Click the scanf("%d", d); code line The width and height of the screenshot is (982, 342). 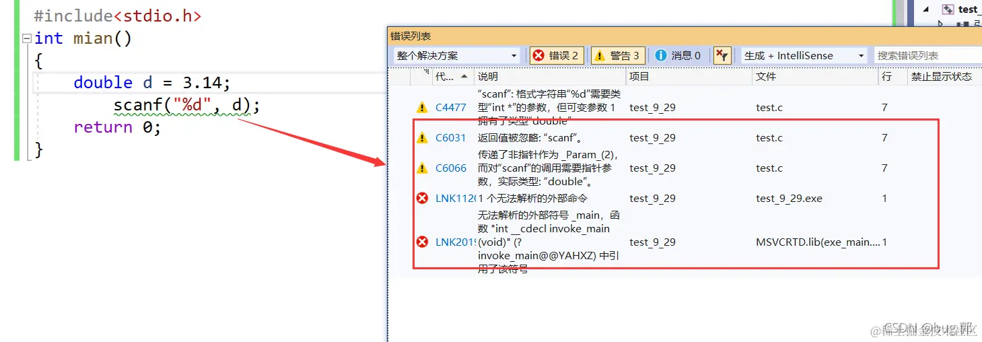tap(186, 106)
